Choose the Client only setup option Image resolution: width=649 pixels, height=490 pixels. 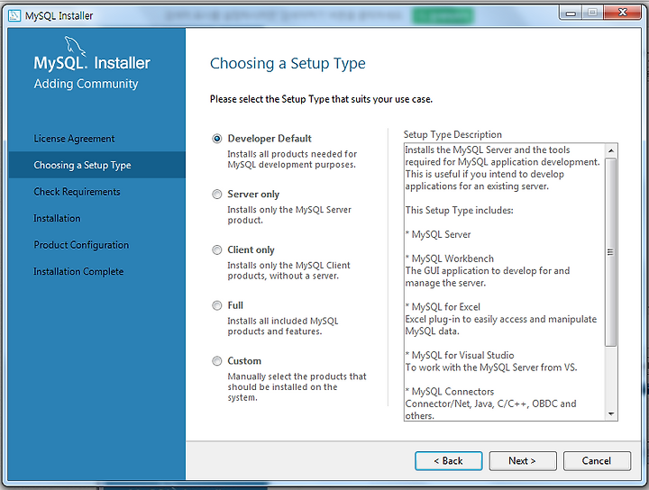click(x=217, y=250)
